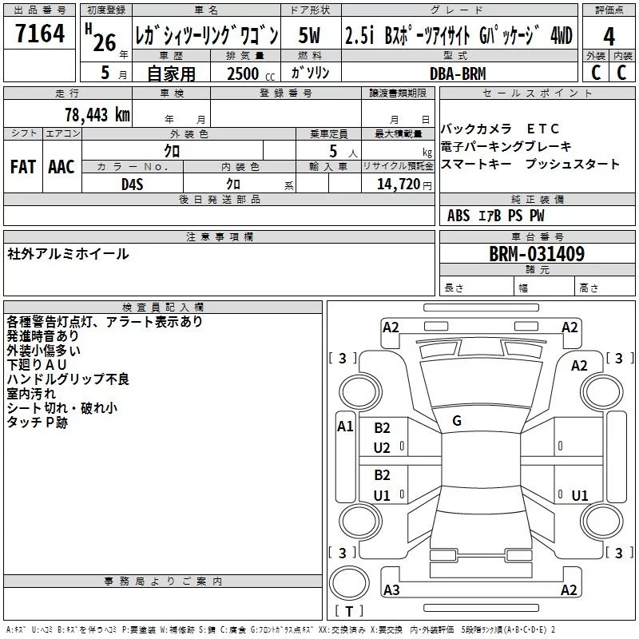
Task: Click inspector note 各種警告灯点灯、アラート表示あり
Action: pos(105,322)
